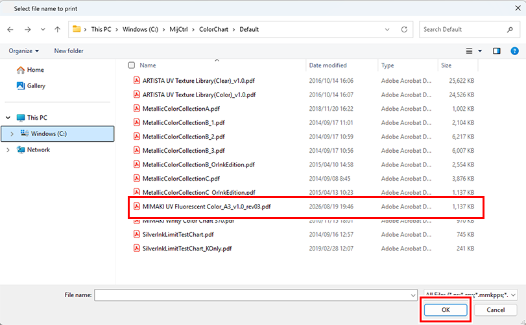Go forward using the right arrow
Screen dimensions: 526x325
point(27,29)
